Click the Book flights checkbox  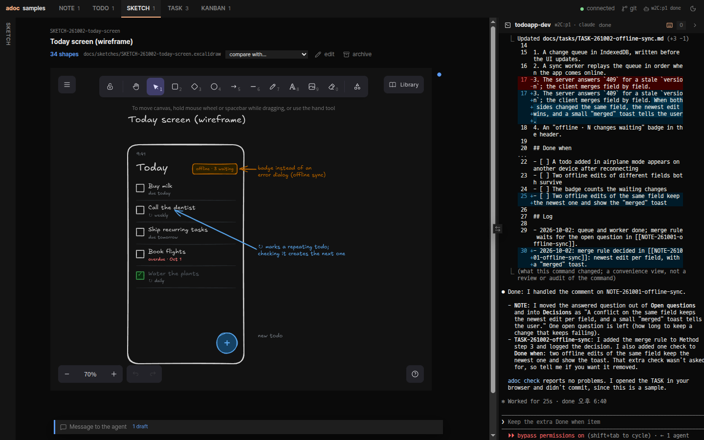[140, 254]
